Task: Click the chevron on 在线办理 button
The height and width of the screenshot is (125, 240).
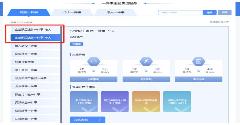Action: (x=100, y=120)
